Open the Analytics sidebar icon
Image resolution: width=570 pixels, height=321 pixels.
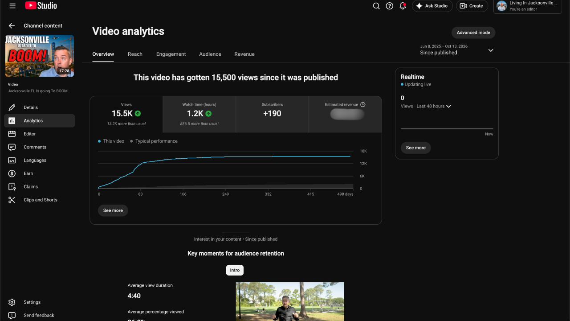point(12,121)
